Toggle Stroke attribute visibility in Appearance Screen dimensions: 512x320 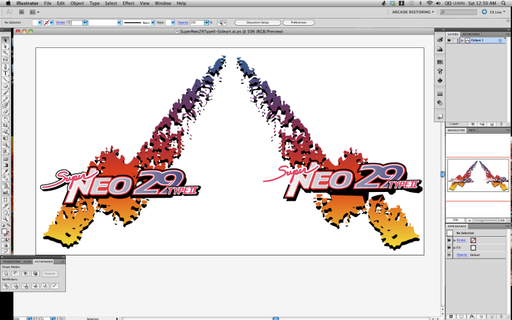click(449, 241)
